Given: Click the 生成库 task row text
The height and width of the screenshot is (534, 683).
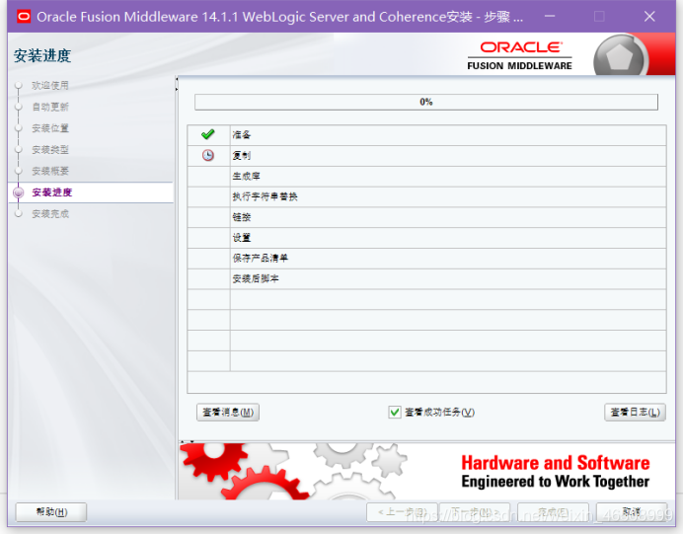Looking at the screenshot, I should 246,176.
